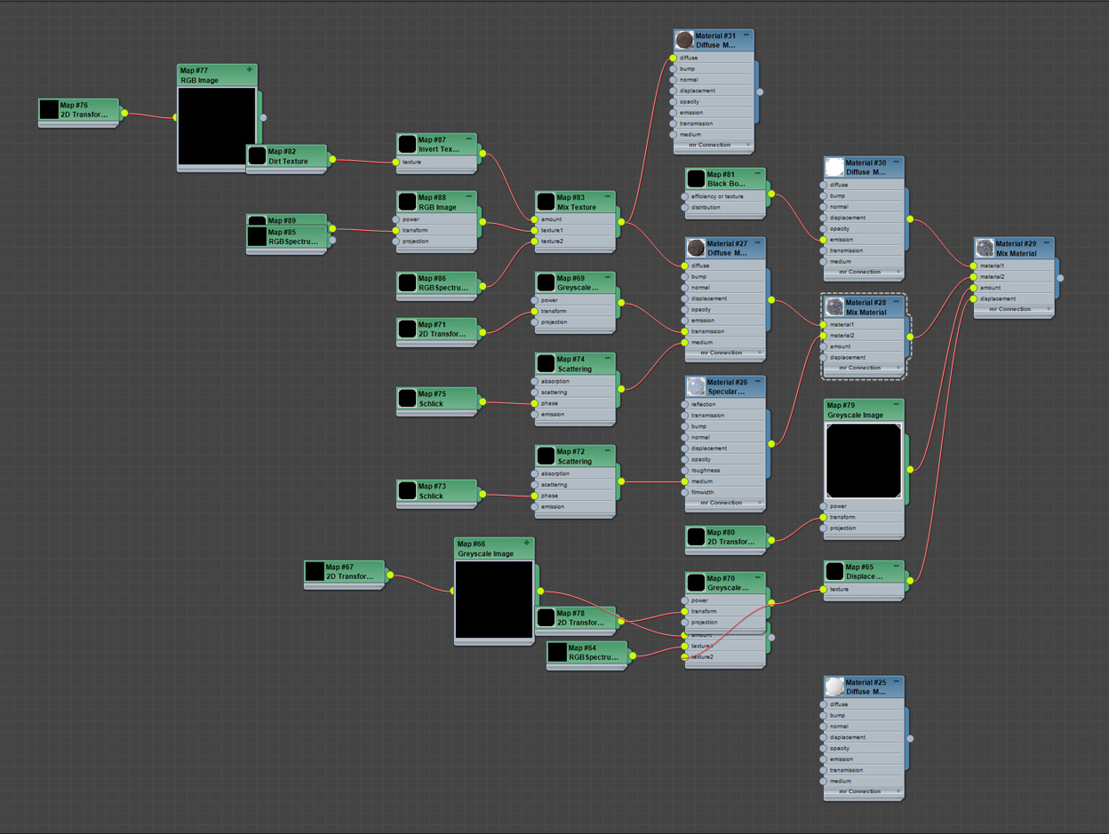Screen dimensions: 1109x834
Task: Click the power input socket on Map #88
Action: click(395, 219)
